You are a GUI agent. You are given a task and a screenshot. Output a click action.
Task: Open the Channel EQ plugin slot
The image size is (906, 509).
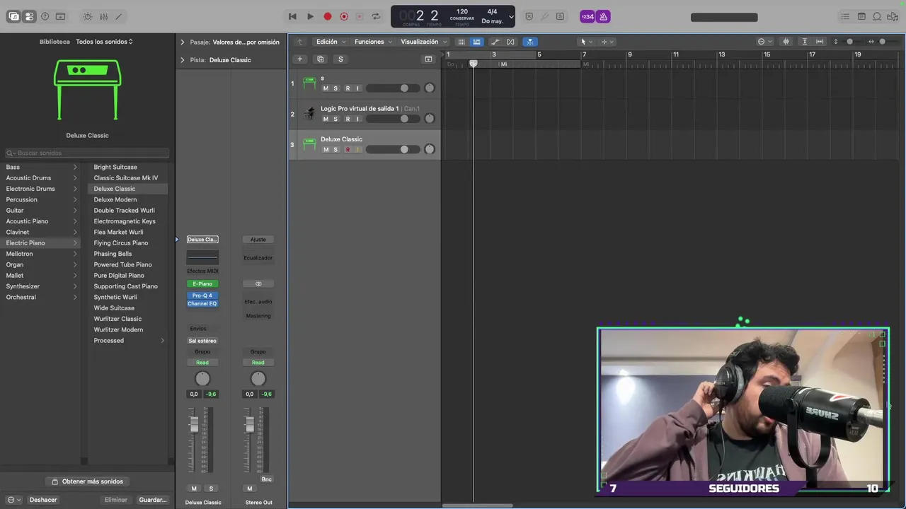202,303
